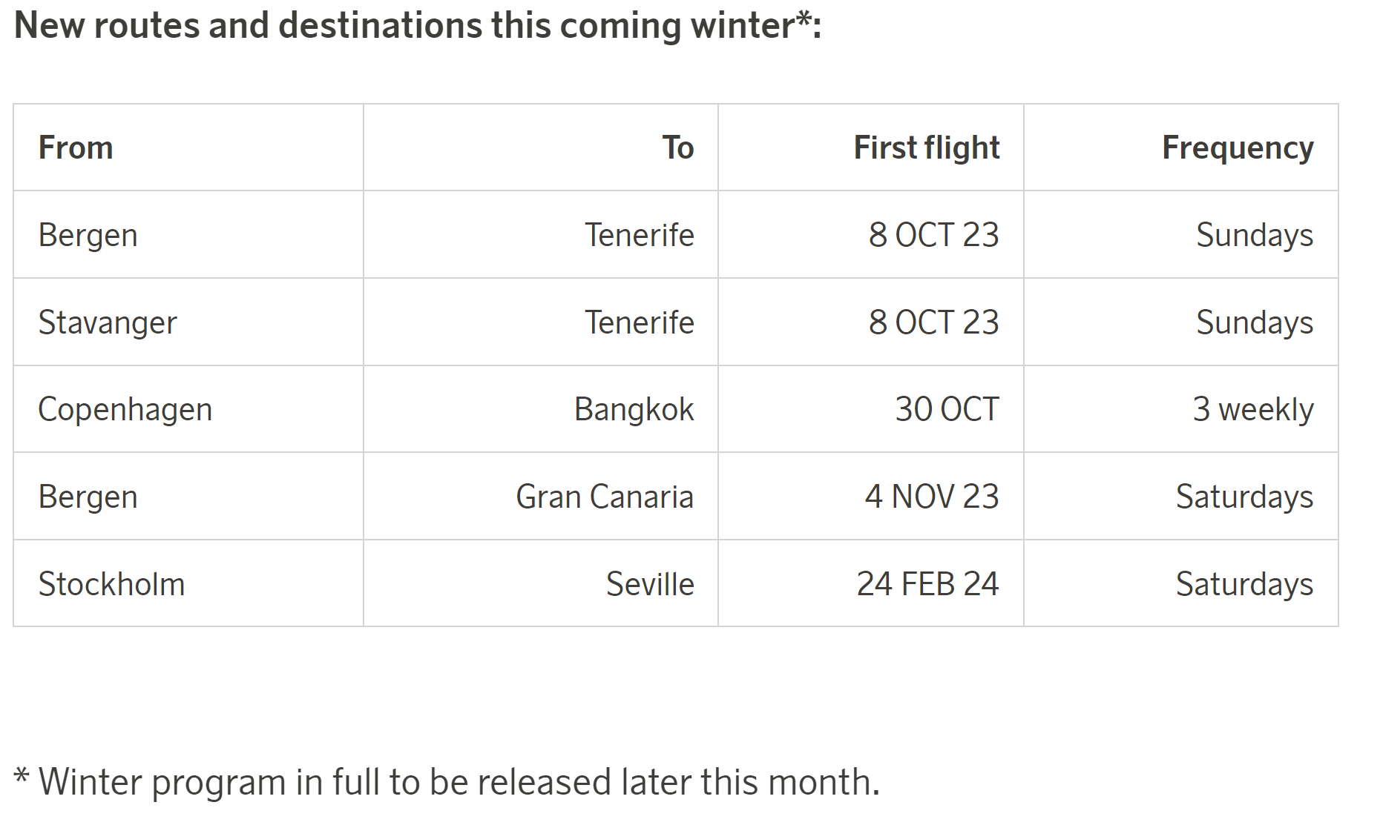This screenshot has height=825, width=1380.
Task: Select the Seville destination cell
Action: click(649, 584)
